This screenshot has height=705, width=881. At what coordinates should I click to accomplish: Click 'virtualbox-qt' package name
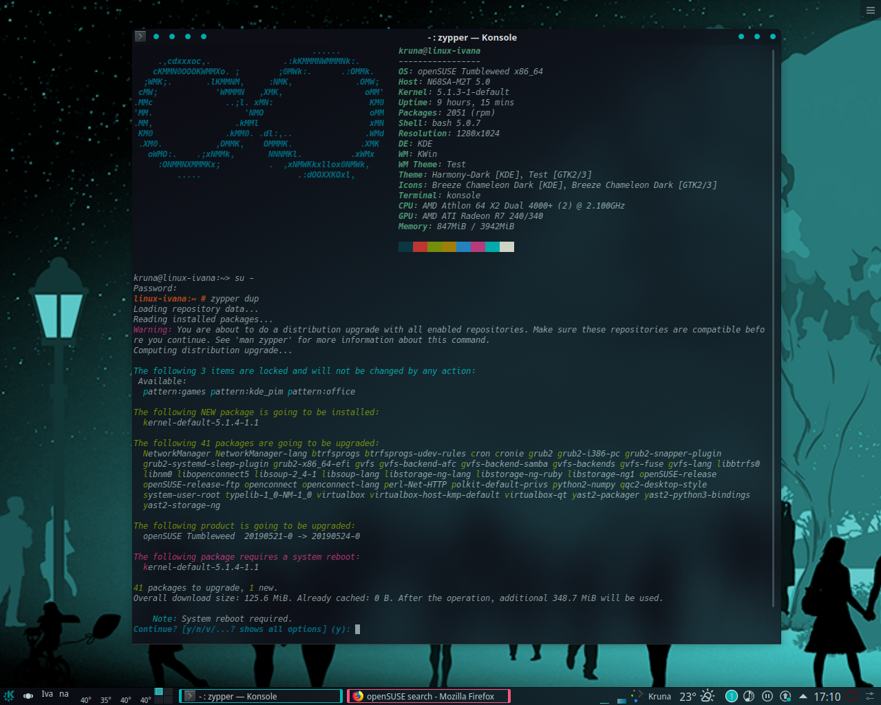[x=535, y=495]
